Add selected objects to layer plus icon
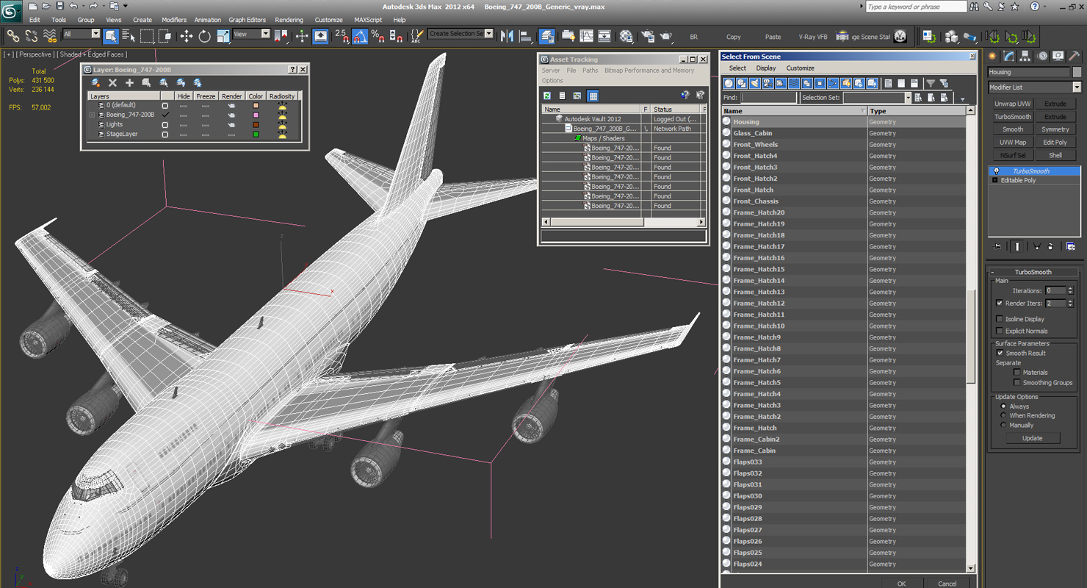The height and width of the screenshot is (588, 1087). coord(129,83)
